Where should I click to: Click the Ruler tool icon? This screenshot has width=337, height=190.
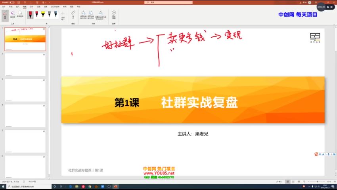[73, 15]
